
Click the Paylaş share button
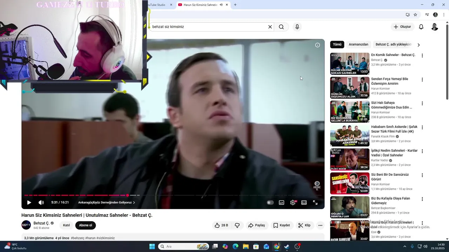[256, 225]
